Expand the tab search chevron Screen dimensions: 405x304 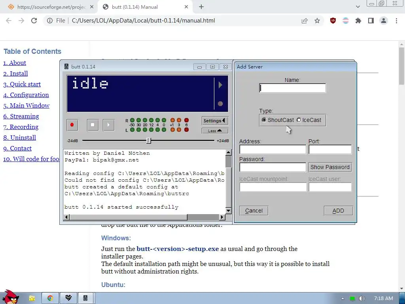coord(358,7)
